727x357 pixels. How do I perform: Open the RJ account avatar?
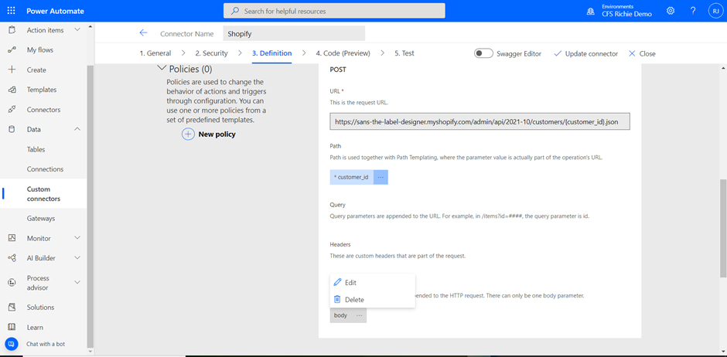coord(715,11)
